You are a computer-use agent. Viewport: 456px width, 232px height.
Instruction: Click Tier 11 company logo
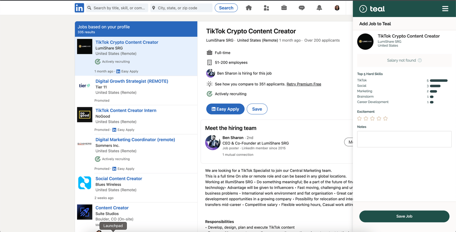point(85,86)
